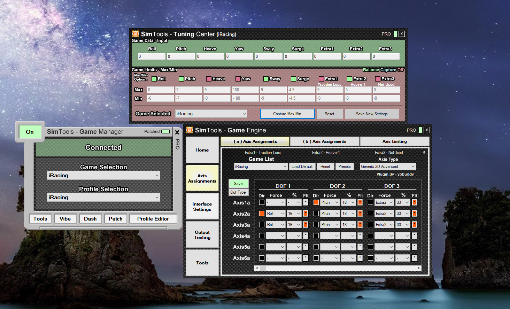
Task: Toggle the Extra1 Max/Min option box
Action: point(321,79)
